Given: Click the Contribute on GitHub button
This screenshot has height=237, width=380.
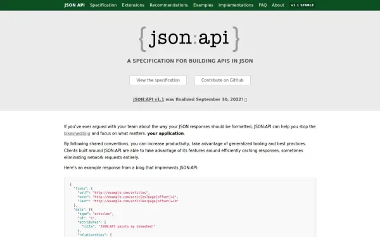Looking at the screenshot, I should [222, 80].
